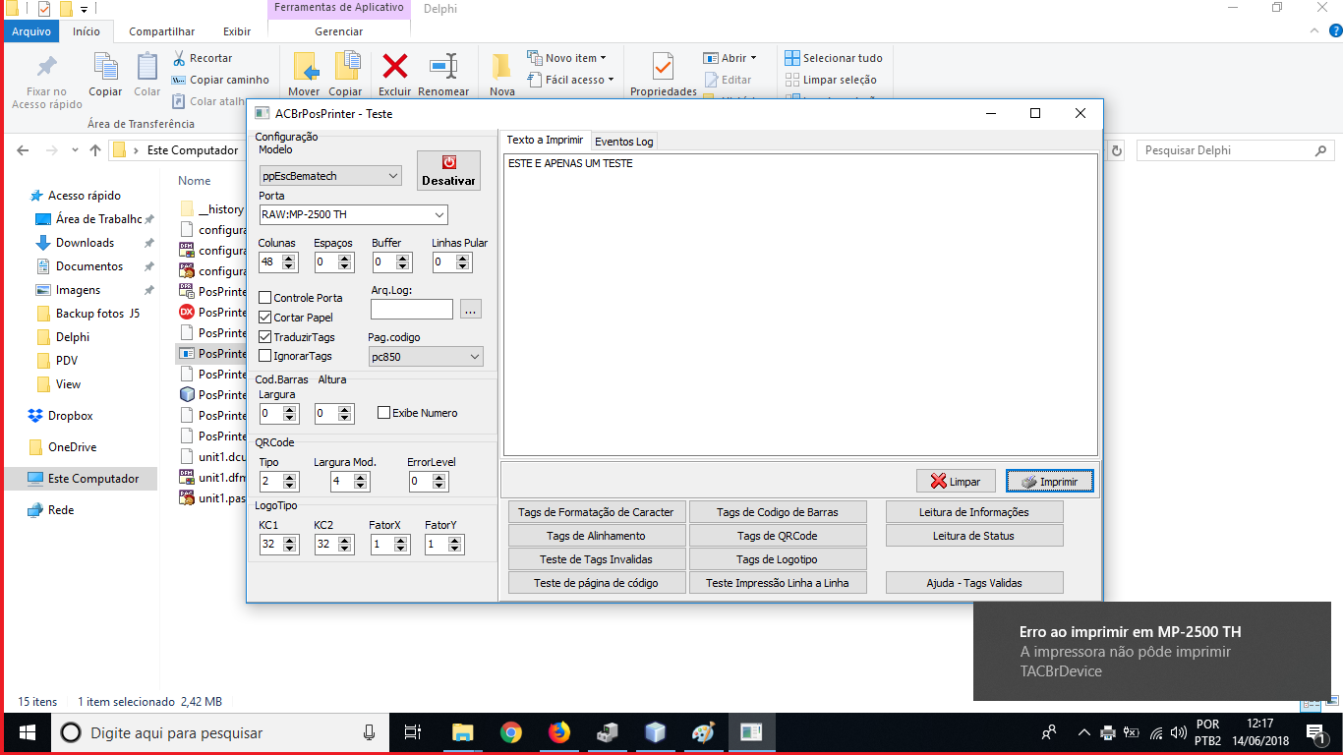The height and width of the screenshot is (755, 1343).
Task: Click the Buffer spinner field
Action: pyautogui.click(x=392, y=262)
